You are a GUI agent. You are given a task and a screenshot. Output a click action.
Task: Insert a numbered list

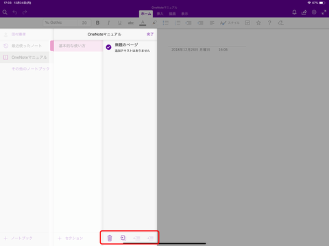click(178, 23)
